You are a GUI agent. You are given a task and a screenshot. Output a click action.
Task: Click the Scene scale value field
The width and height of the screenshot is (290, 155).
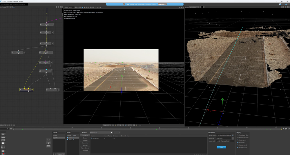click(218, 141)
